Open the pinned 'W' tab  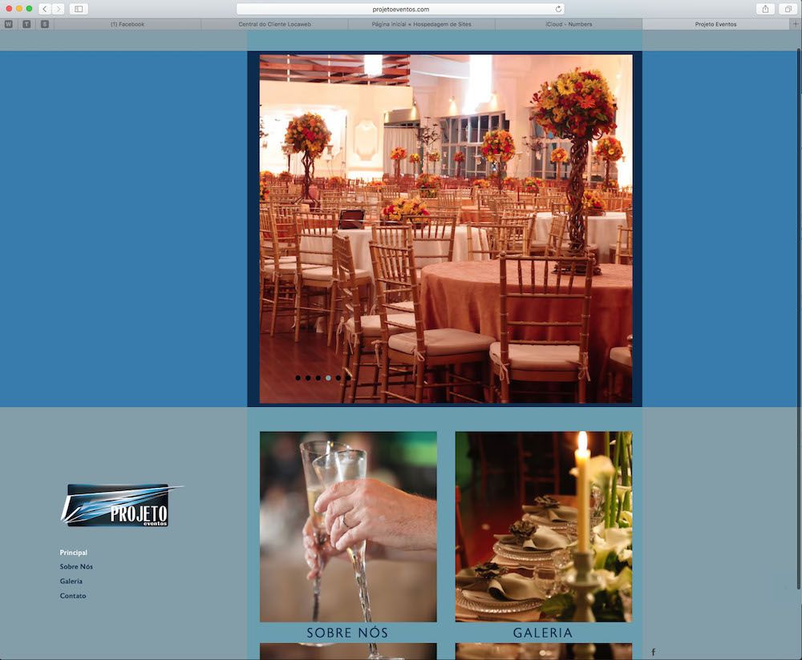[9, 24]
